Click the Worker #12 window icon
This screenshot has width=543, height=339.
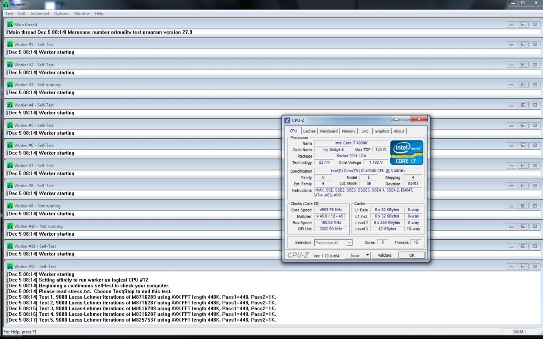(10, 266)
